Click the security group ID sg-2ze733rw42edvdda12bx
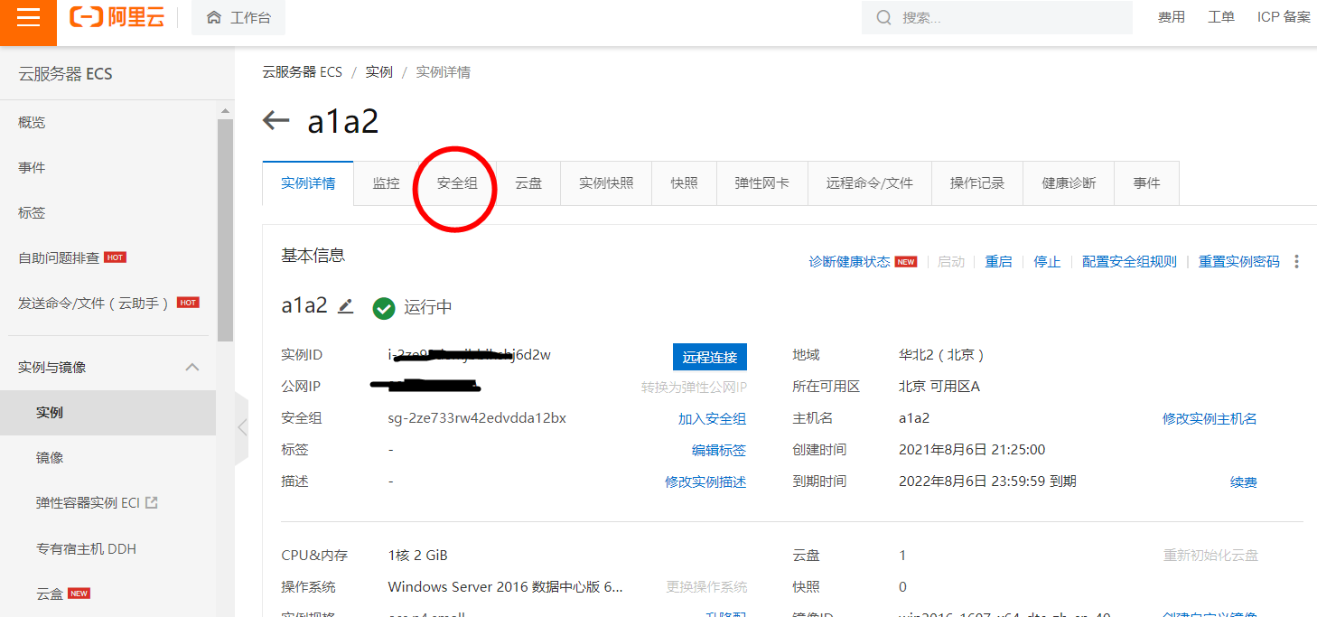1317x617 pixels. pos(477,418)
